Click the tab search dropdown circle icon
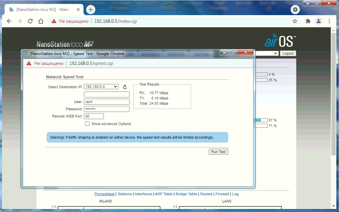 (x=295, y=10)
